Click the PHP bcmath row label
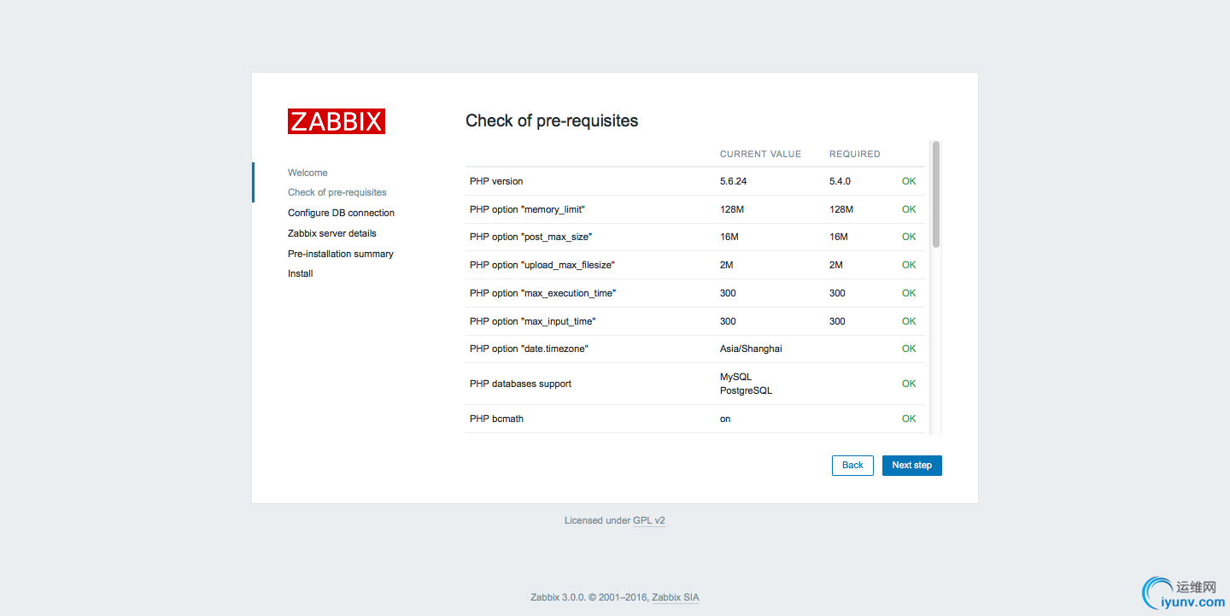1230x616 pixels. point(496,419)
